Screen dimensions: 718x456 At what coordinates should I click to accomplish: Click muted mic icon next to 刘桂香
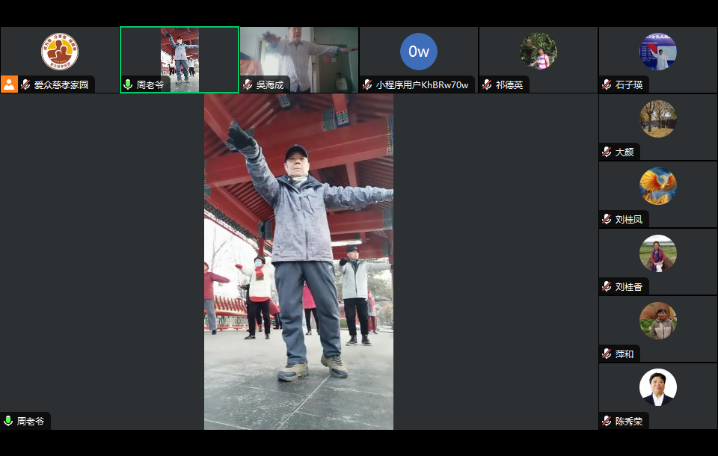[x=607, y=287]
